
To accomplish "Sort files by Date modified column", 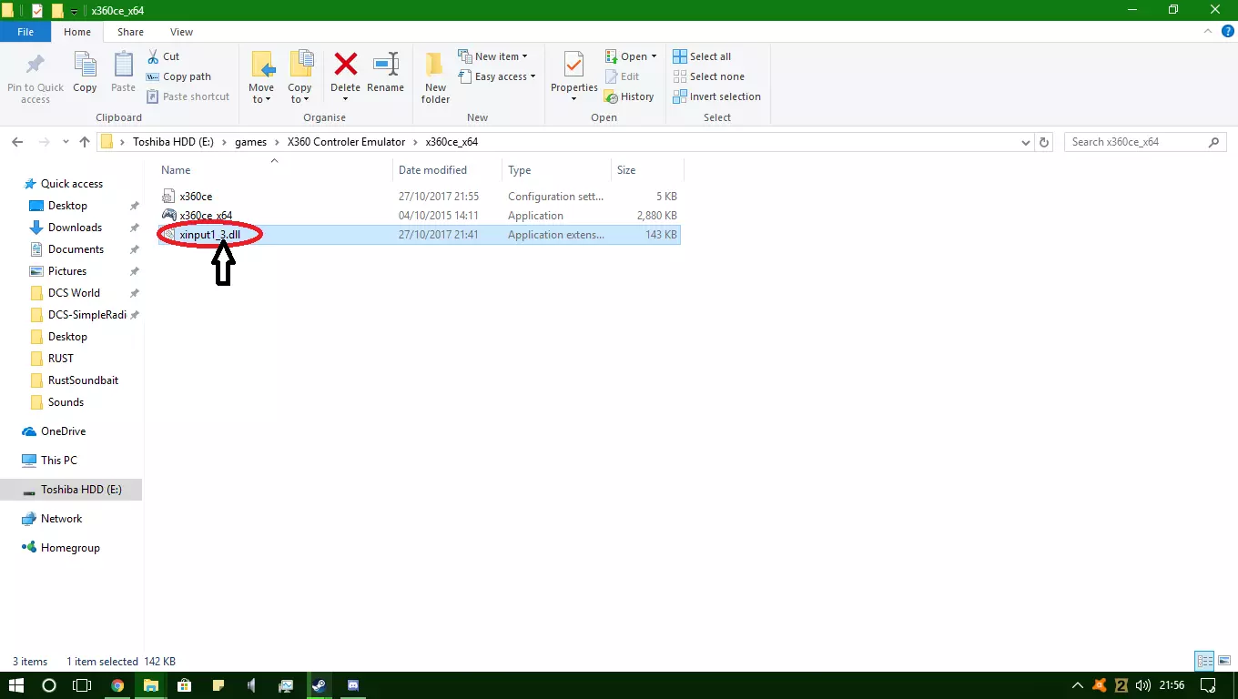I will coord(447,170).
